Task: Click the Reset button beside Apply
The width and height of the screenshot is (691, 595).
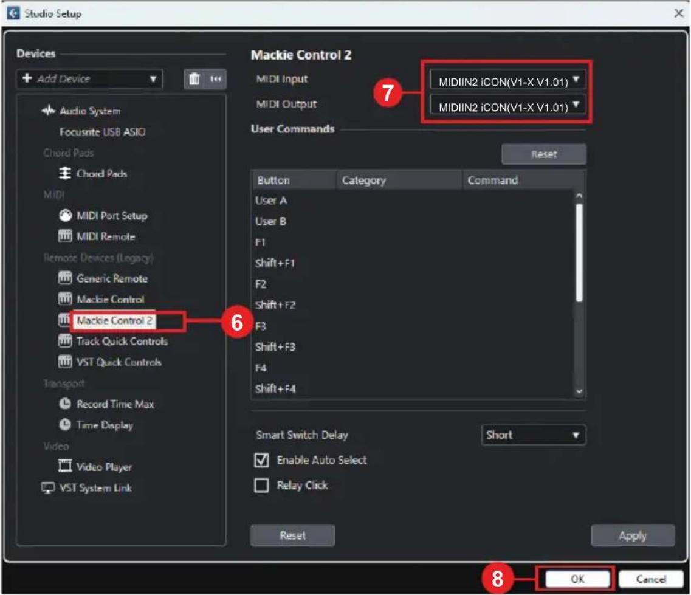Action: pyautogui.click(x=292, y=535)
